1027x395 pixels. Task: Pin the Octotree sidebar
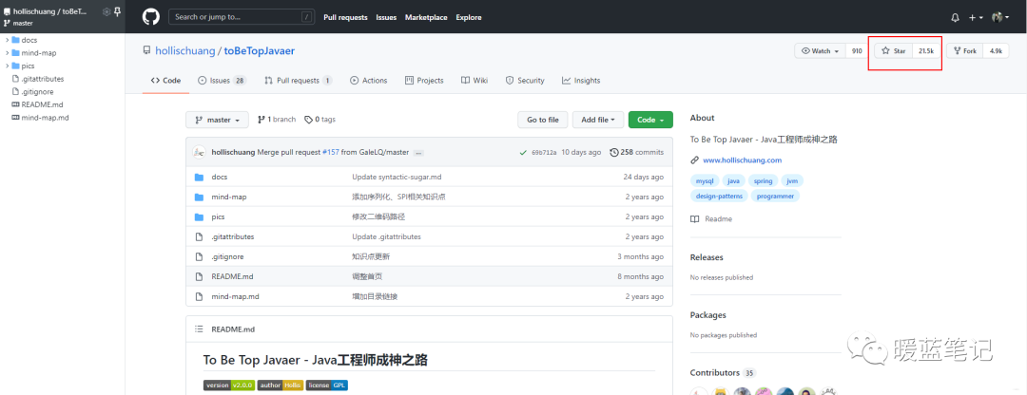pos(117,11)
